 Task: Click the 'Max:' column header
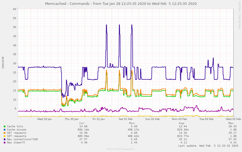[232, 123]
